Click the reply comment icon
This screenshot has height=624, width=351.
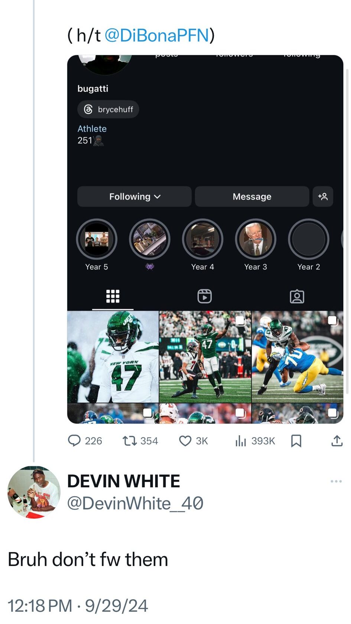tap(74, 441)
